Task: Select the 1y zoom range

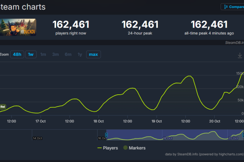Action: [80, 54]
